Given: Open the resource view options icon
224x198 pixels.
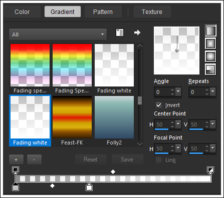Looking at the screenshot, I should click(120, 32).
